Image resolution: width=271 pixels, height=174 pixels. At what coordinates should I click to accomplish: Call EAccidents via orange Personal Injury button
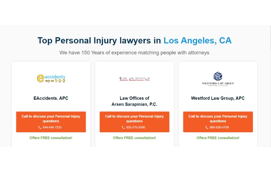coord(51,122)
